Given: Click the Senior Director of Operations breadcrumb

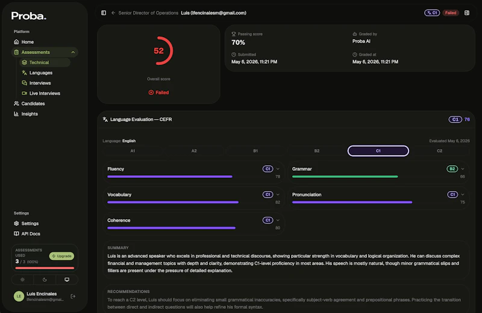Looking at the screenshot, I should [x=148, y=13].
